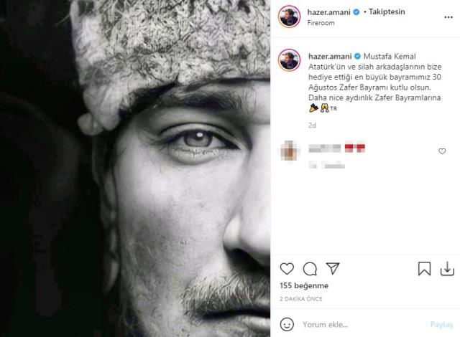Click the caption author profile avatar

coord(289,60)
